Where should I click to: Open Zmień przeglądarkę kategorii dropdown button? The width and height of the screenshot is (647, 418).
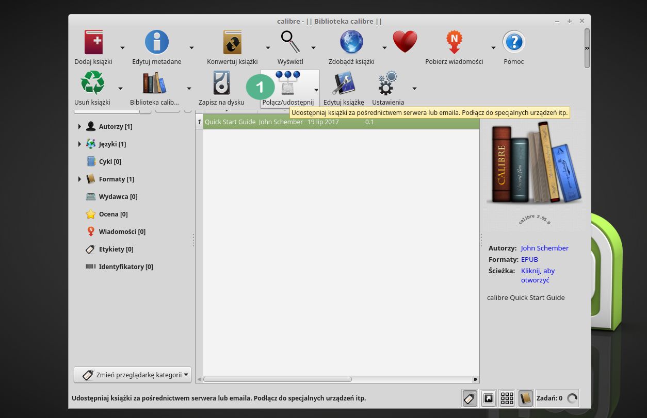[133, 375]
